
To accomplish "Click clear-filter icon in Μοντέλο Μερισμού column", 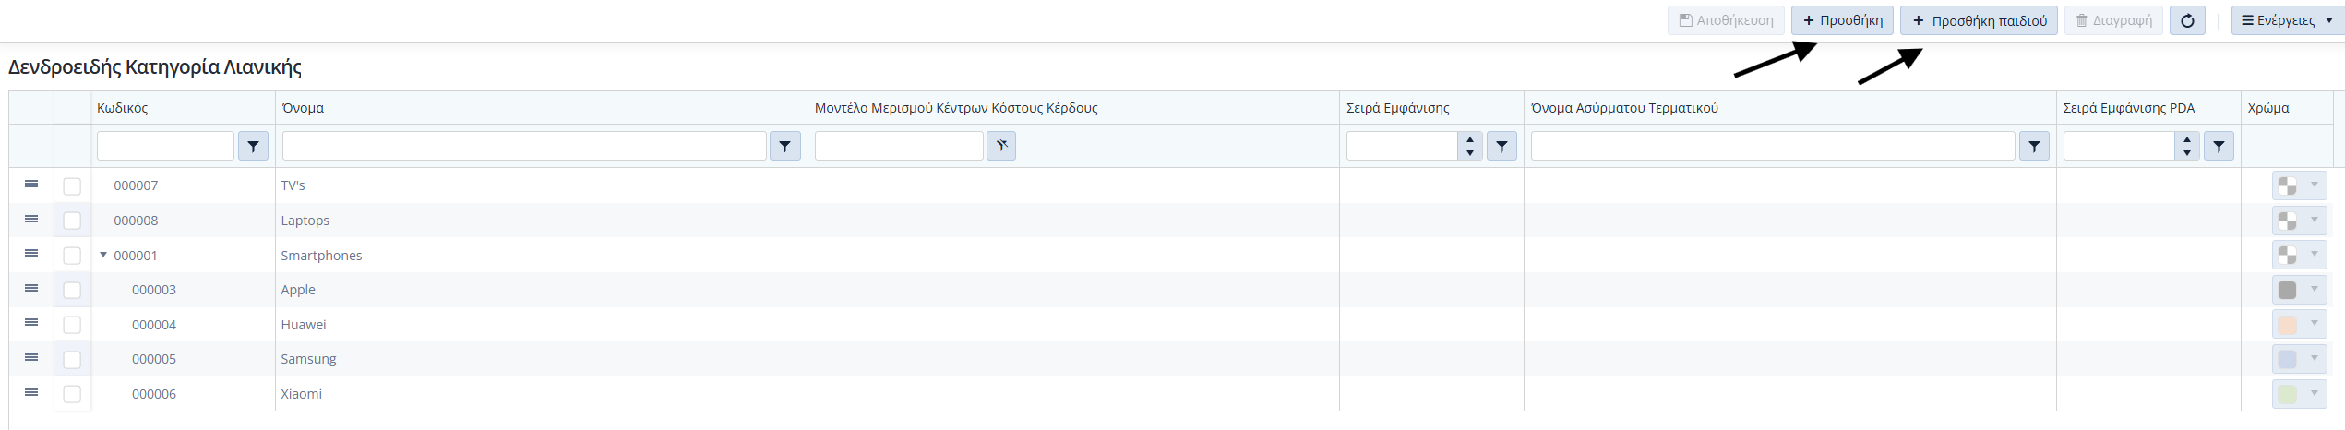I will (1001, 146).
